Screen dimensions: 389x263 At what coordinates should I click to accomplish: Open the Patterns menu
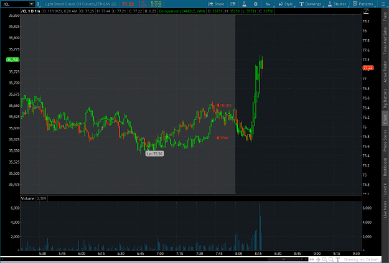[363, 4]
